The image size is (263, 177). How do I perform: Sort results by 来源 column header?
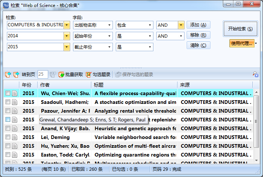coord(215,85)
